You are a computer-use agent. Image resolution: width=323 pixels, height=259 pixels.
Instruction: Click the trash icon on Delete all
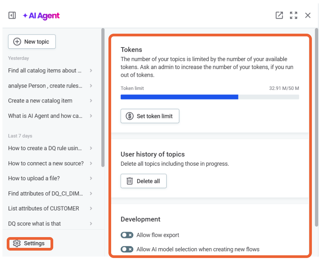[x=129, y=181]
